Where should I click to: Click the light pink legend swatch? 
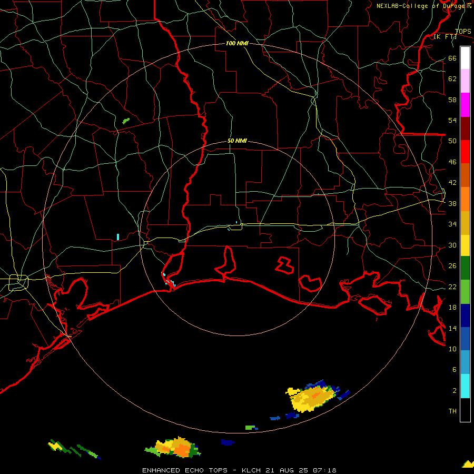click(x=465, y=81)
